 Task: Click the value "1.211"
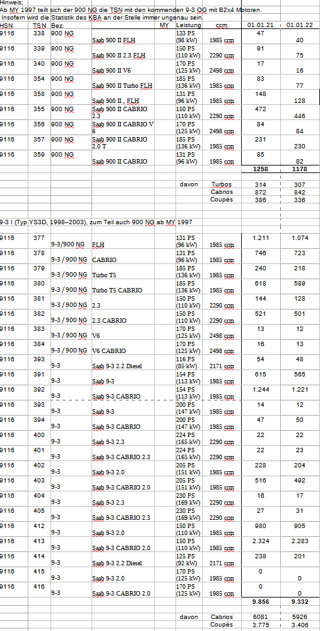pos(261,238)
